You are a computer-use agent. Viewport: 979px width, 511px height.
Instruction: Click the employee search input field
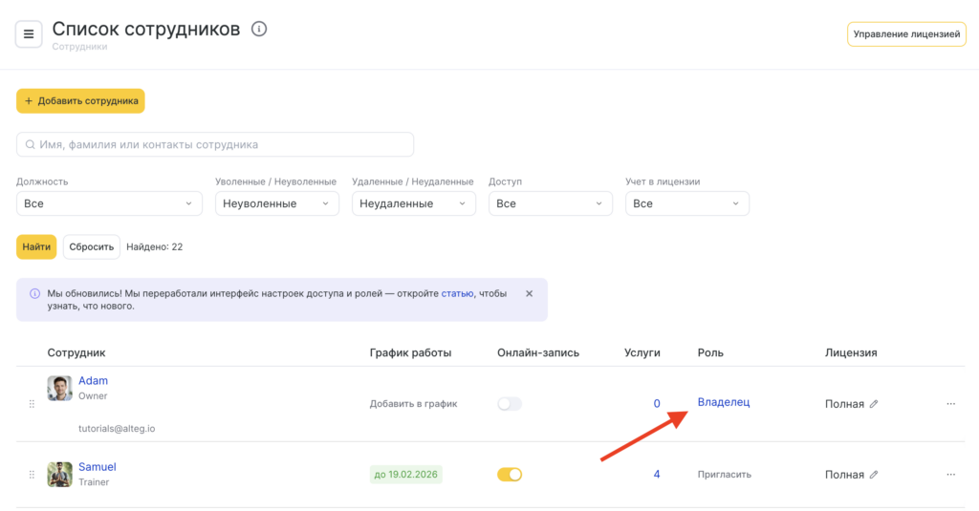(x=215, y=144)
